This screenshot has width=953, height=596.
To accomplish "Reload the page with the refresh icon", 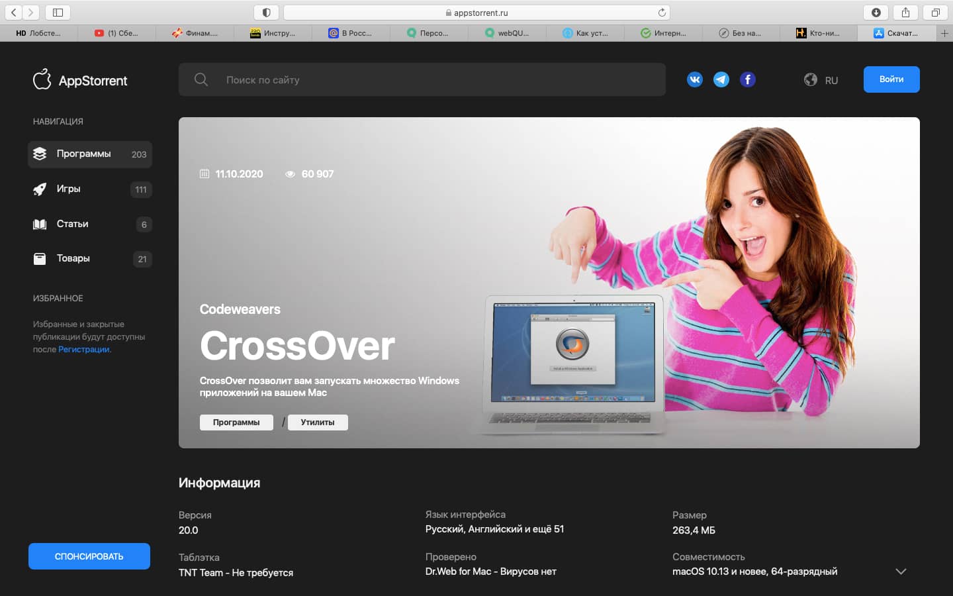I will [661, 13].
